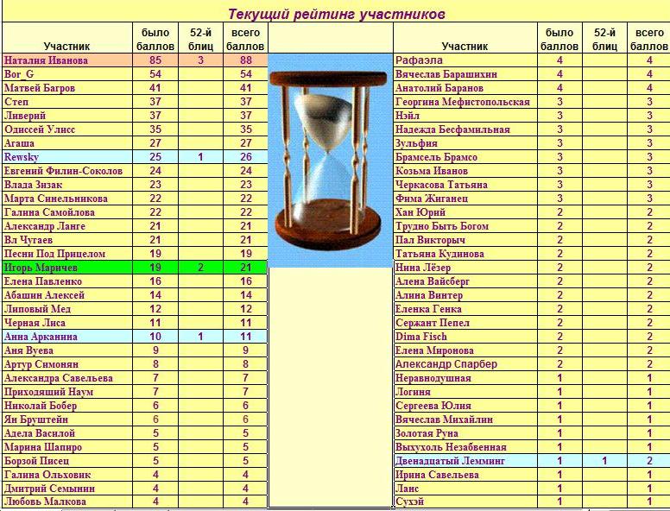Screen dimensions: 670x511
Task: Click total score 88 cell
Action: click(x=245, y=60)
